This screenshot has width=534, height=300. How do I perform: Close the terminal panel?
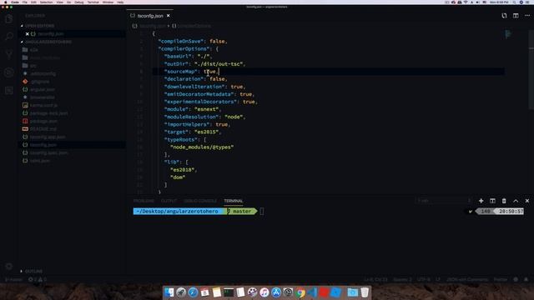527,201
